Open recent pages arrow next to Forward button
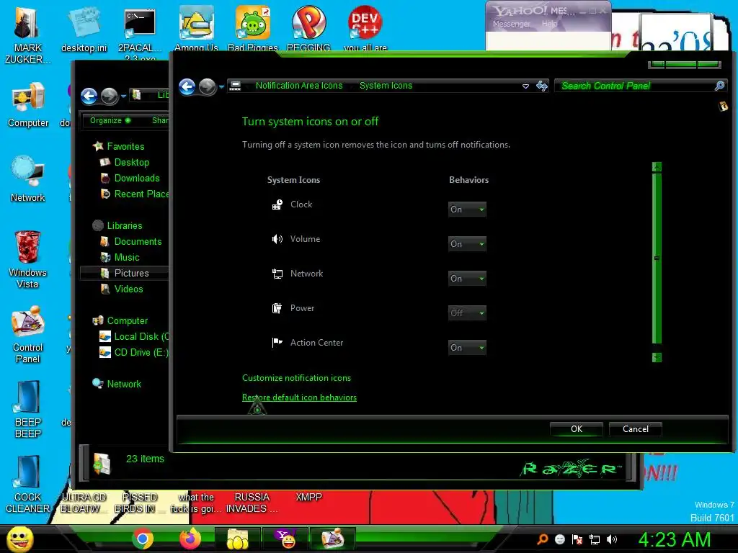Image resolution: width=738 pixels, height=553 pixels. click(x=222, y=86)
